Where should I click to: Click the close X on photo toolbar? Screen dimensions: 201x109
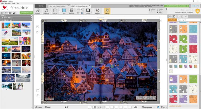point(154,98)
